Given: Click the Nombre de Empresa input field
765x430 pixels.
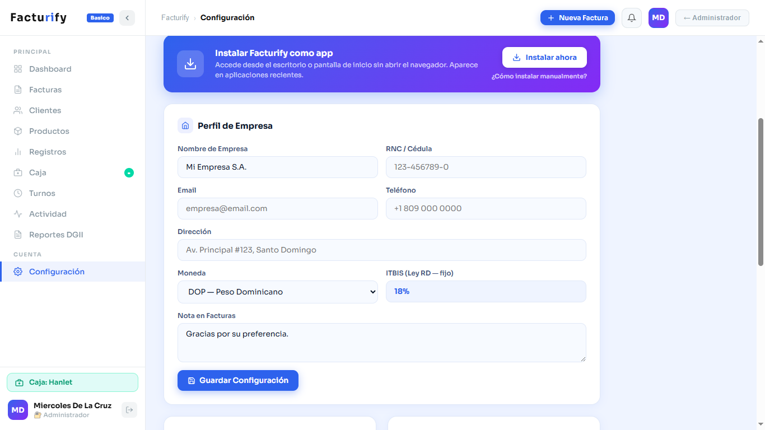Looking at the screenshot, I should 278,167.
